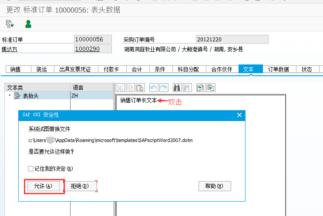Click the 采购订单编号 field 20121220

click(232, 39)
